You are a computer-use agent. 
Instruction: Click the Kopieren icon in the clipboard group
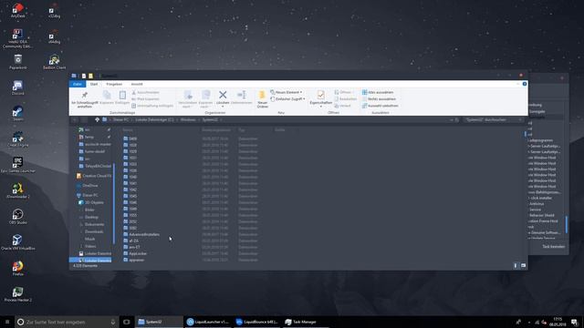click(x=107, y=95)
